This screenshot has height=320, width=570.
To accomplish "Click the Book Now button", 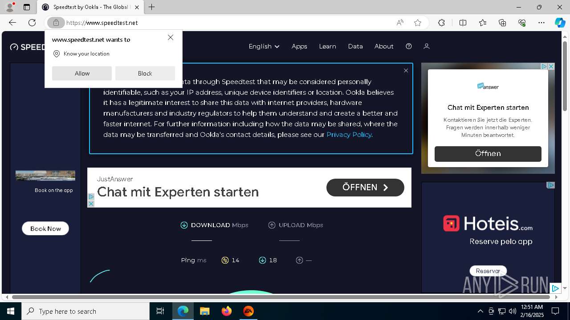I will (45, 228).
